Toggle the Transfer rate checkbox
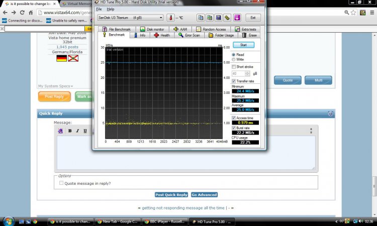 [234, 81]
